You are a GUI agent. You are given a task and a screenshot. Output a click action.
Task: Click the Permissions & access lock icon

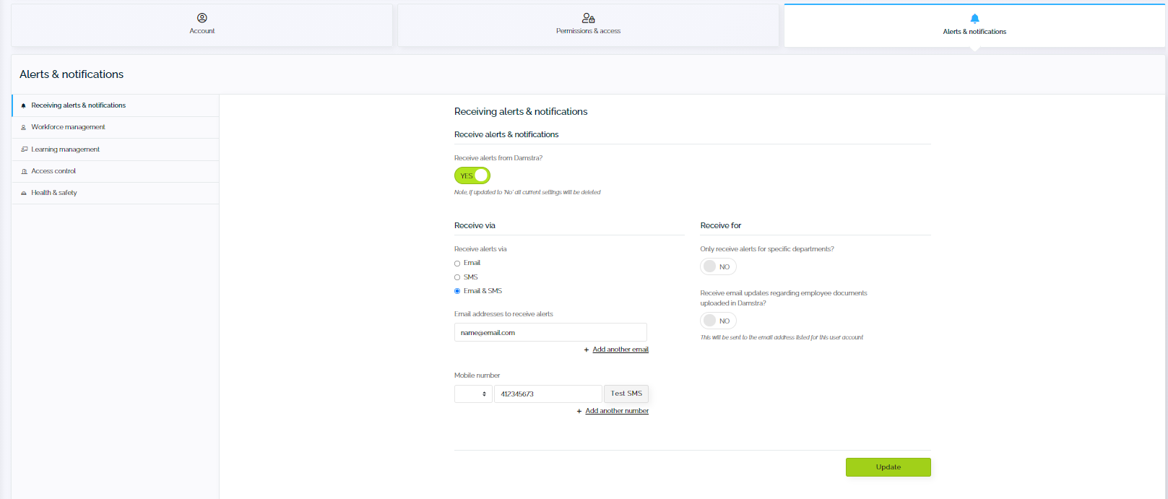[x=589, y=18]
